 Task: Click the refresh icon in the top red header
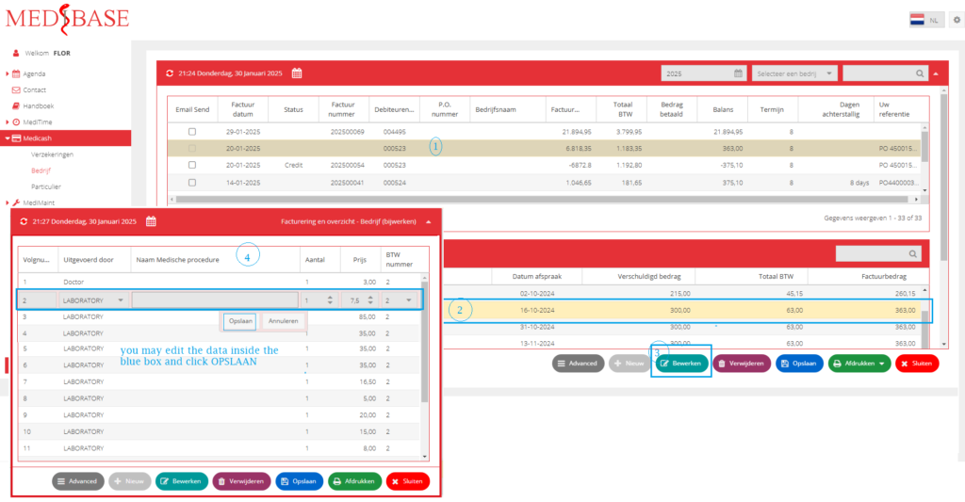[x=170, y=73]
